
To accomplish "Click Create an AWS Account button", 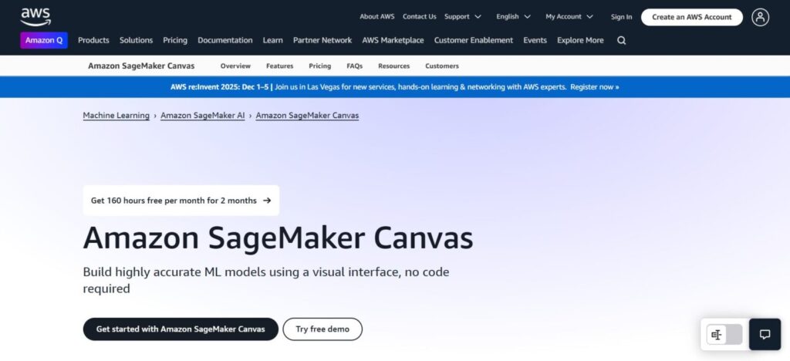I will (692, 17).
